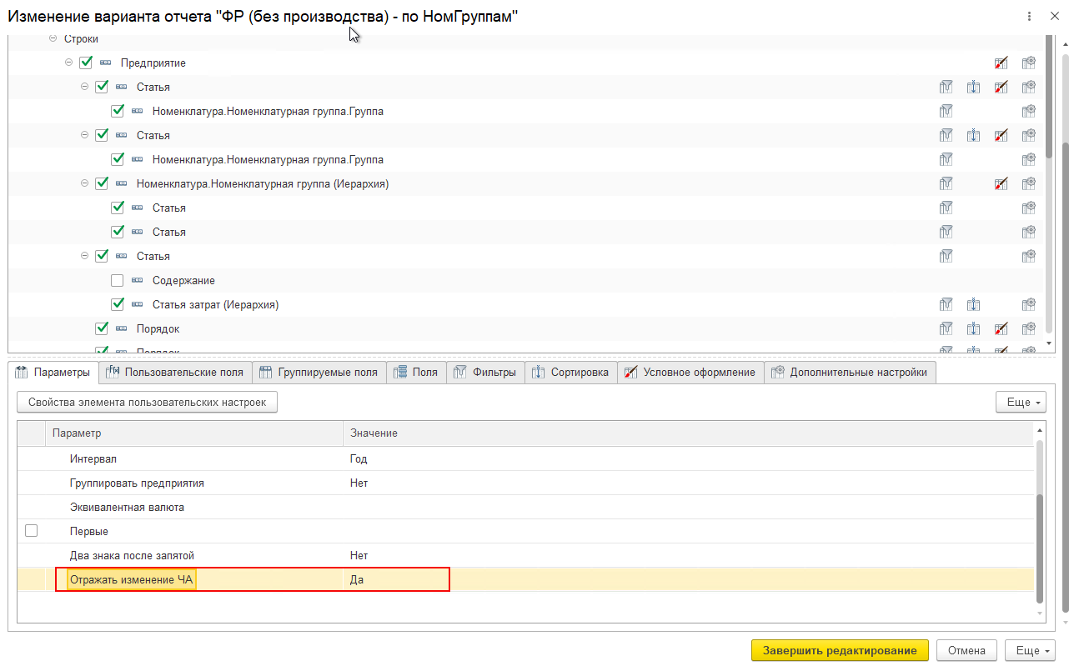Open Еще dropdown next to Отмена

(1031, 650)
